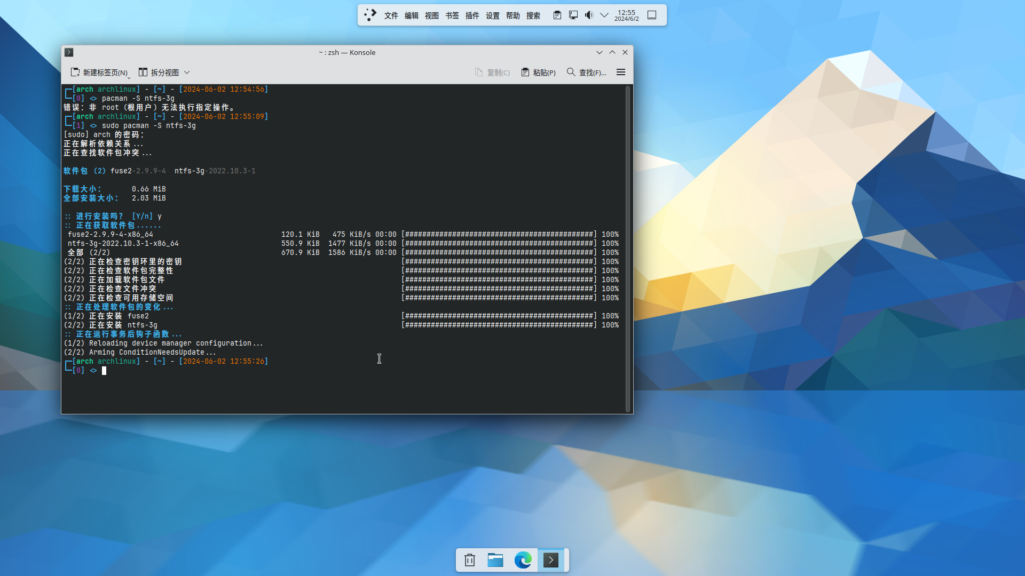The width and height of the screenshot is (1025, 576).
Task: Click the Konsole icon in dock
Action: click(551, 560)
